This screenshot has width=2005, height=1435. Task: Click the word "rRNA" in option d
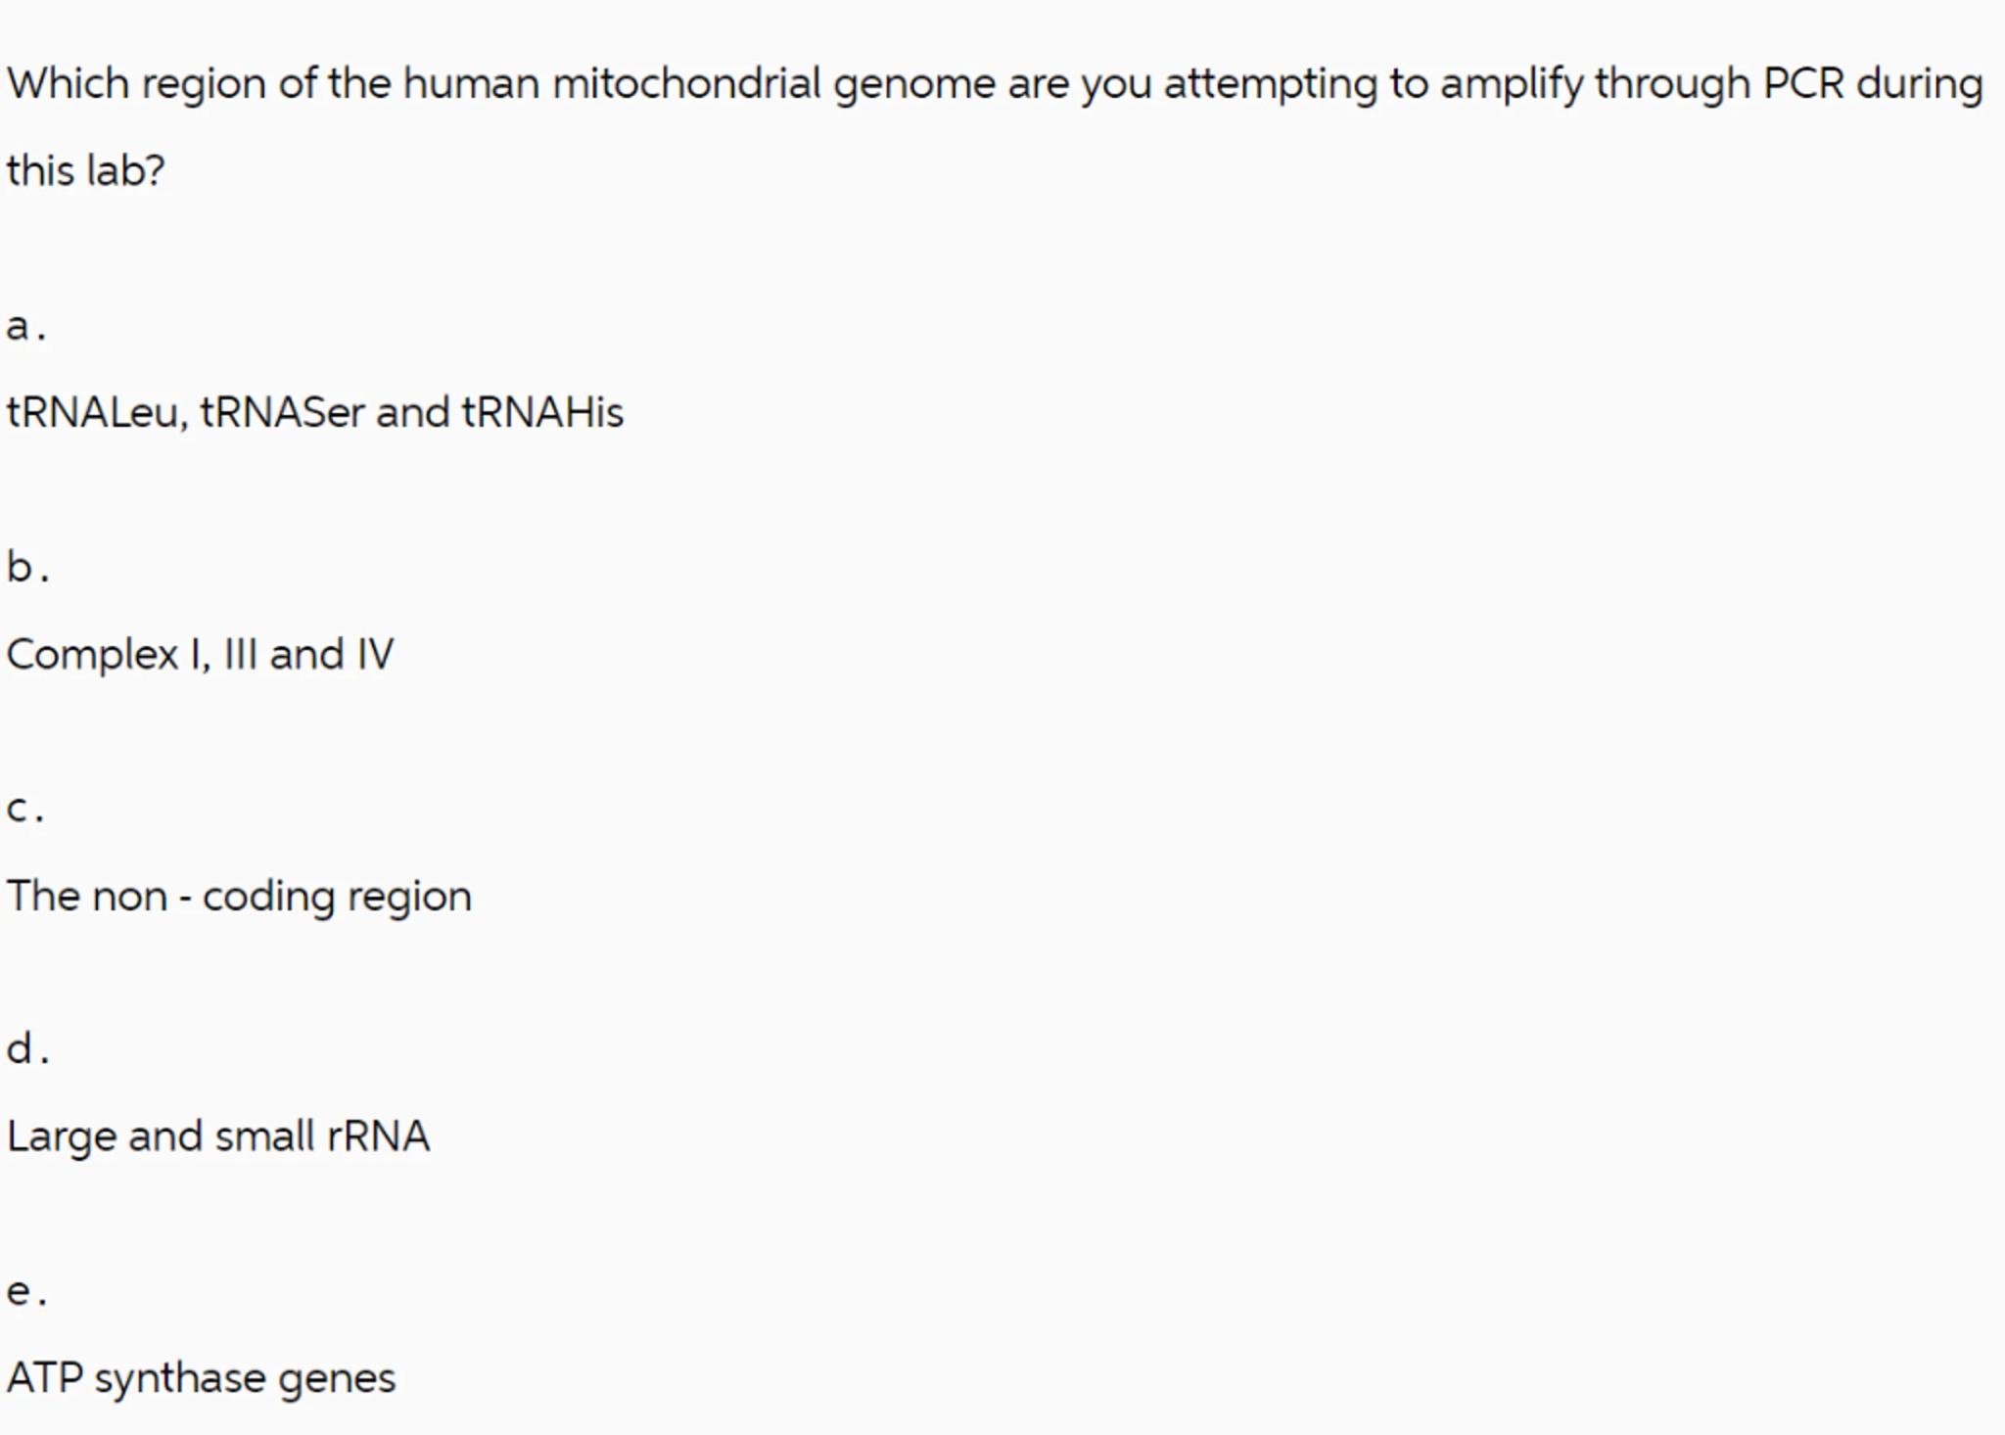[x=378, y=1136]
